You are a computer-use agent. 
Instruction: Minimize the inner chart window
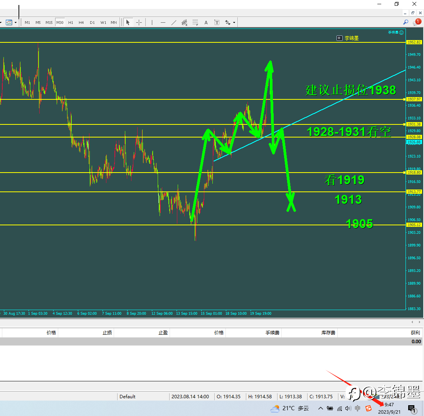405,13
